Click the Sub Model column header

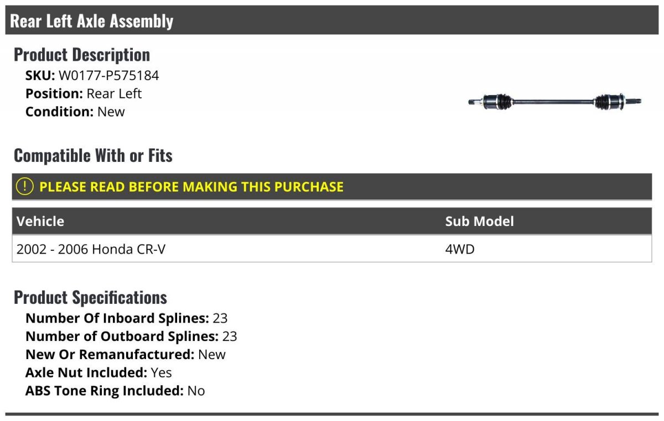(479, 222)
